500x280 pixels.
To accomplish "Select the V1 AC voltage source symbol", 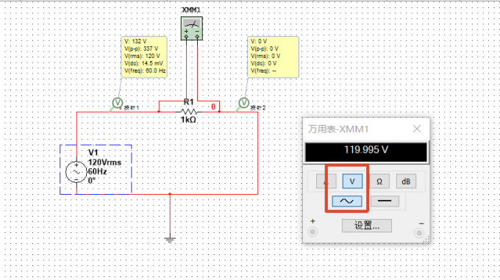I will [x=76, y=172].
